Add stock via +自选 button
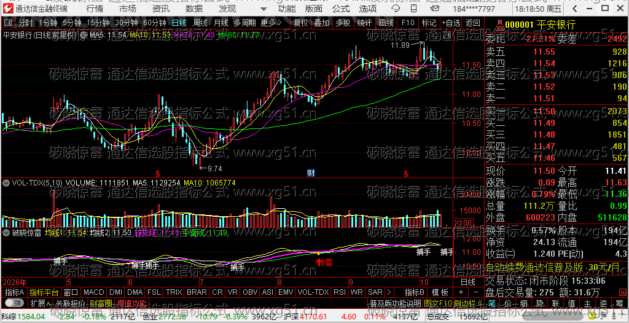Viewport: 629px width, 323px height. pos(451,23)
